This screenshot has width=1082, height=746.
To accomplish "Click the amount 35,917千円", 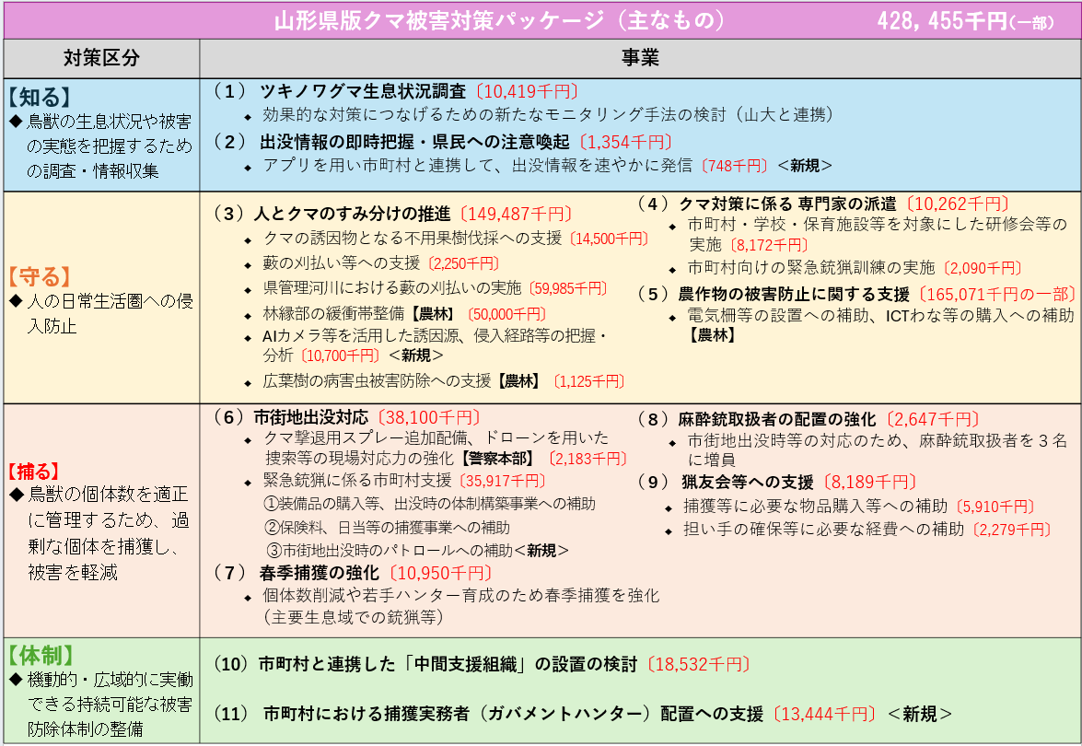I will (x=503, y=481).
